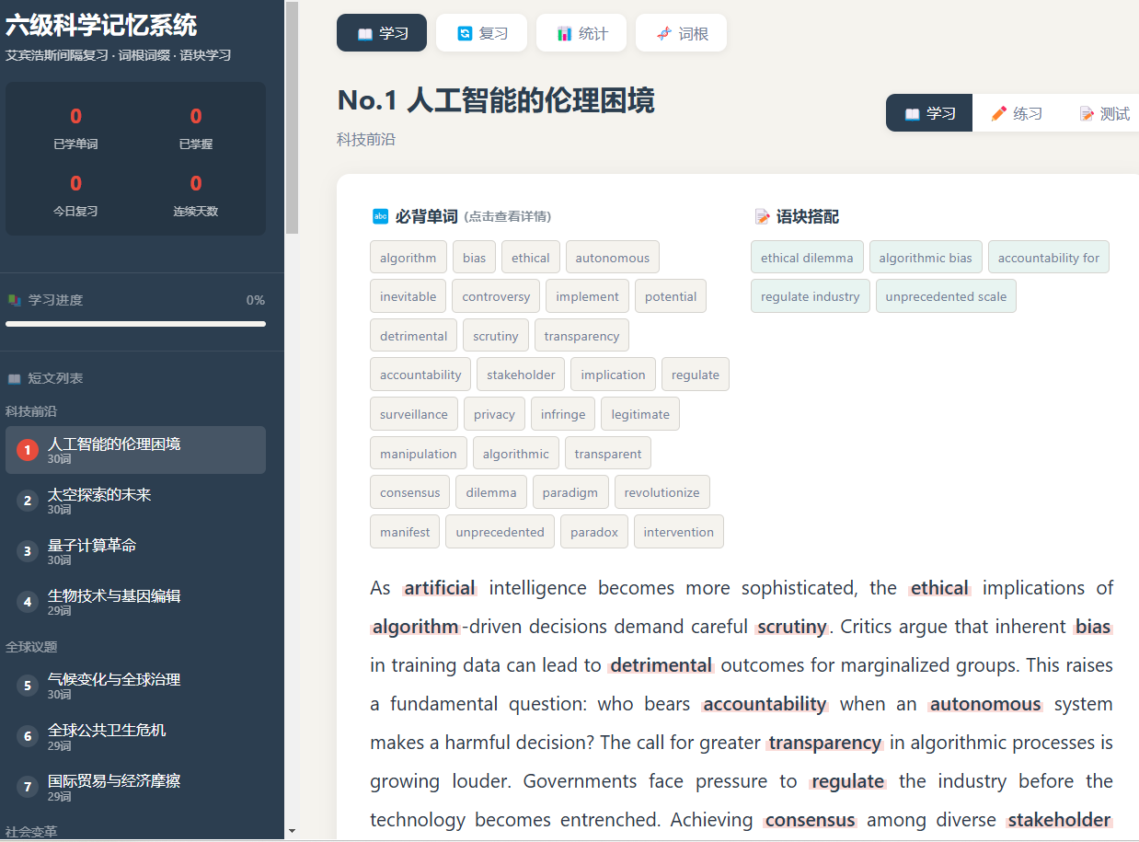Viewport: 1139px width, 842px height.
Task: Click the 今日复习 counter
Action: [75, 195]
